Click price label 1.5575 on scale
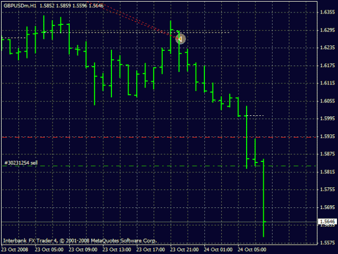Viewport: 338px width, 254px height. point(327,243)
